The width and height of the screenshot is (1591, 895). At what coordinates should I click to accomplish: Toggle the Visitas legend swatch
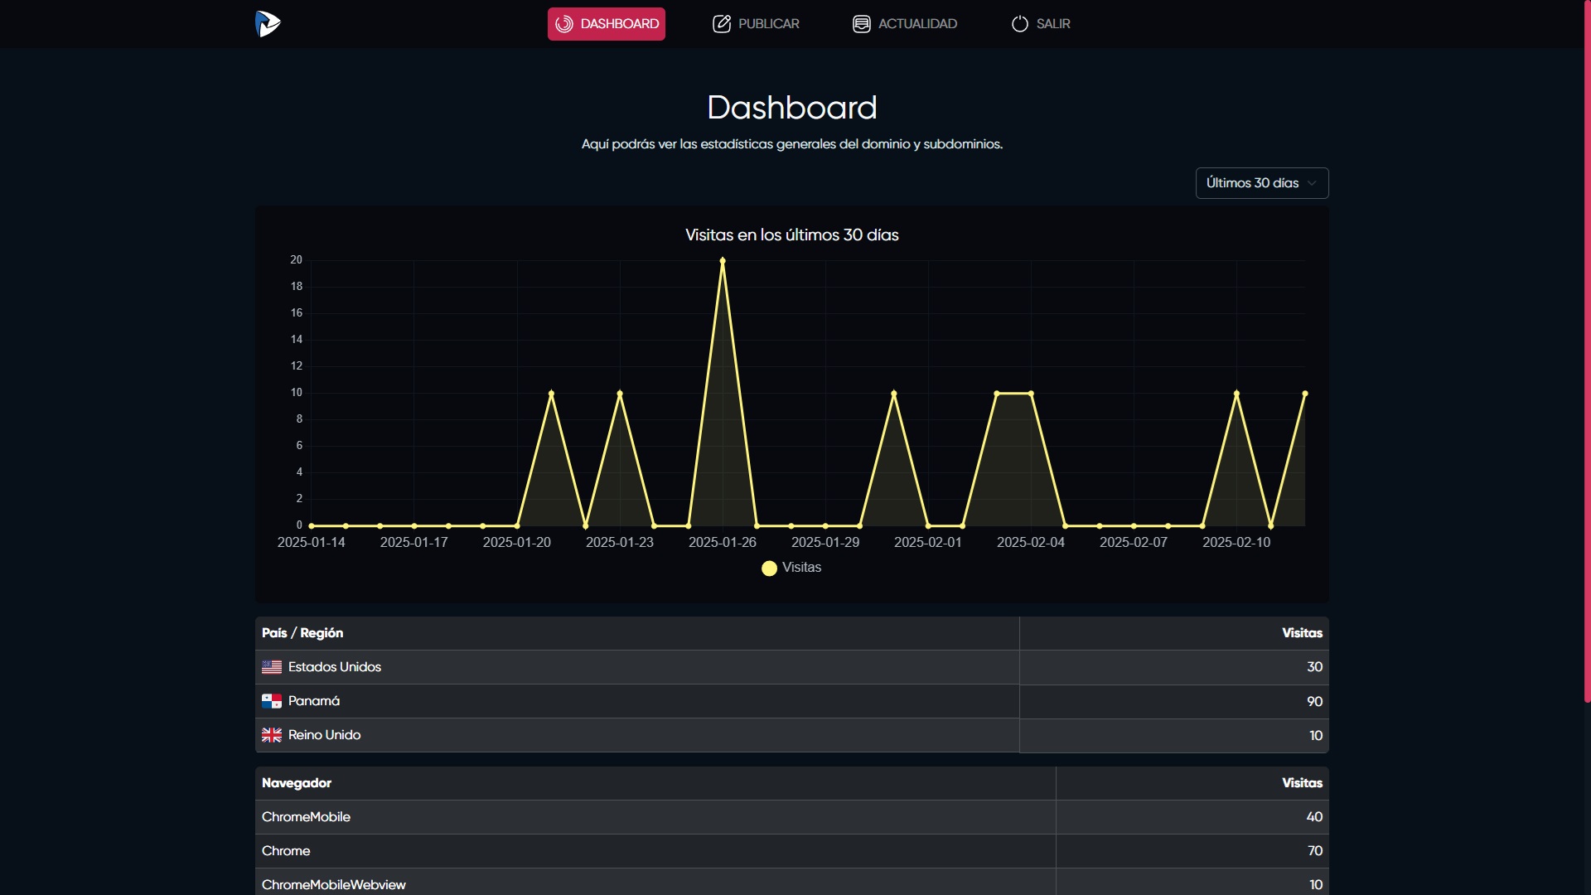[769, 568]
